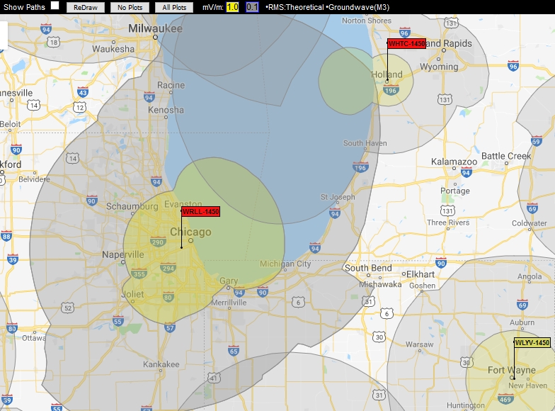Click the Interstate 88 shield

(6, 236)
